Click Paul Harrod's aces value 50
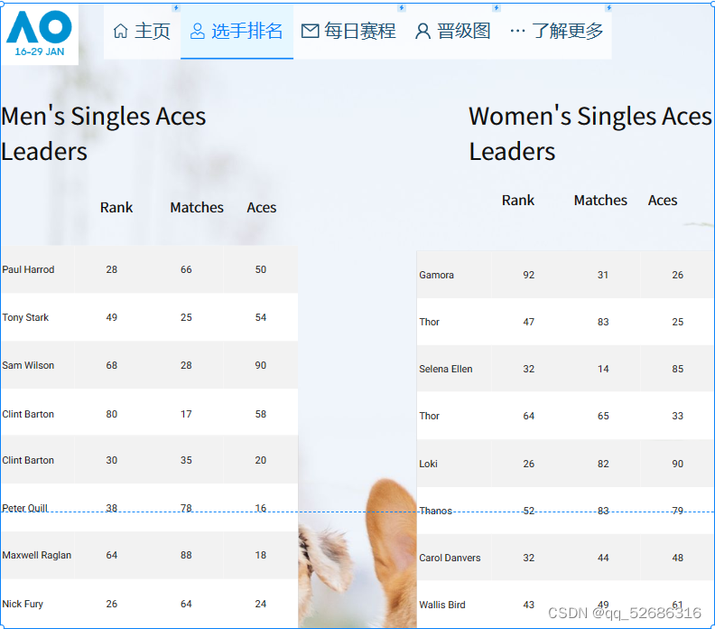This screenshot has width=715, height=629. [x=260, y=269]
